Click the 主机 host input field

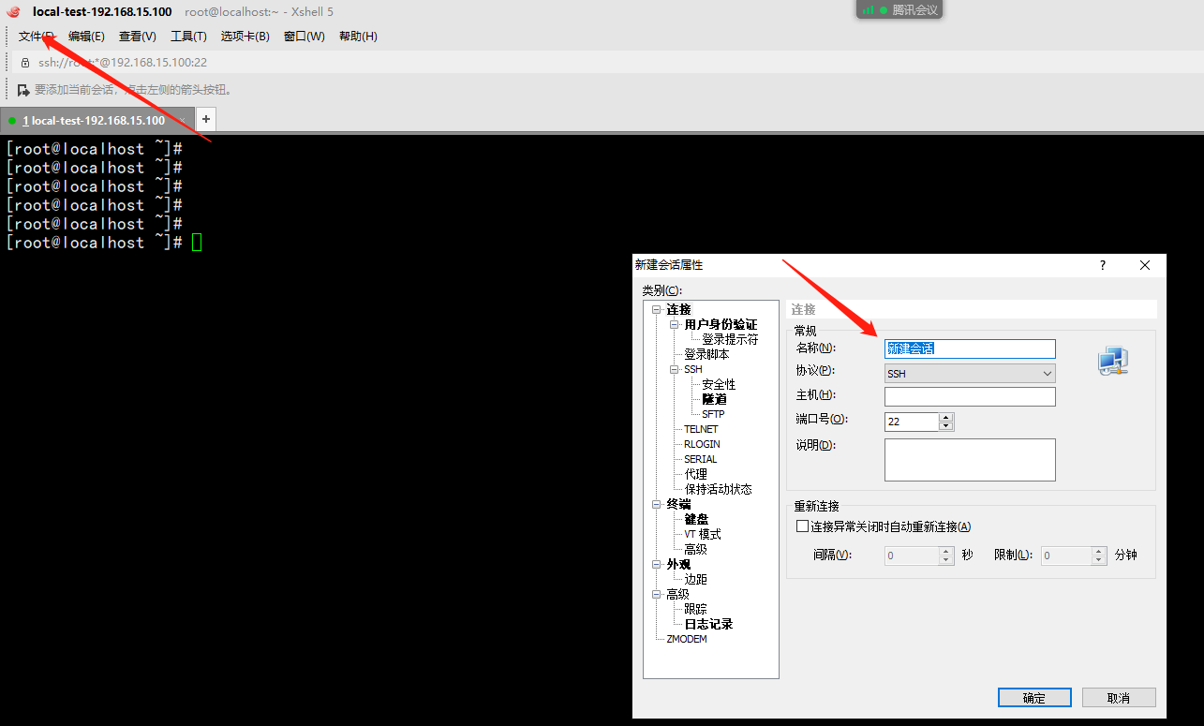click(x=970, y=396)
